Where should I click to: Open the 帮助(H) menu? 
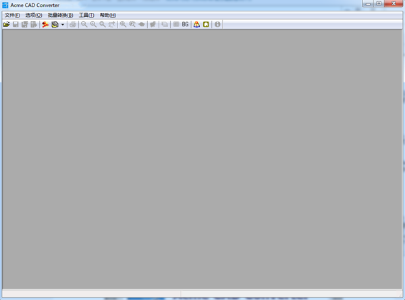(108, 16)
